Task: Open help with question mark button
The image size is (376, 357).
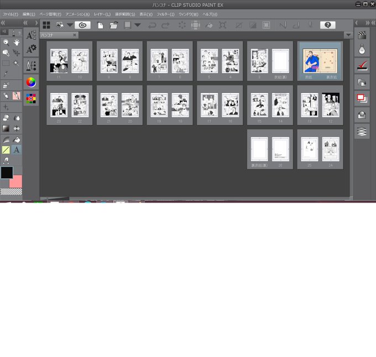Action: [x=327, y=25]
